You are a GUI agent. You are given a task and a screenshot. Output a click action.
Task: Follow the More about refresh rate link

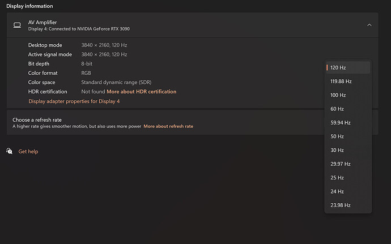pyautogui.click(x=168, y=126)
